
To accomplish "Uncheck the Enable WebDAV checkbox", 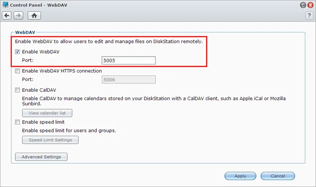I will pyautogui.click(x=18, y=52).
